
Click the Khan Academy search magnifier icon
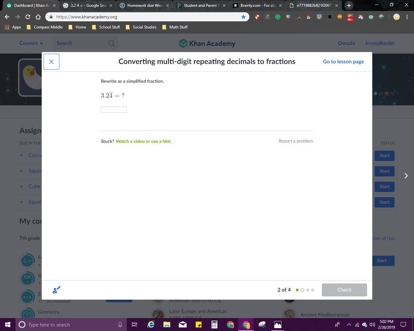coord(112,43)
